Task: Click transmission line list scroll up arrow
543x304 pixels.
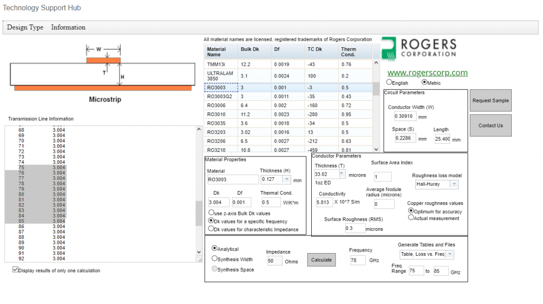Action: click(199, 129)
